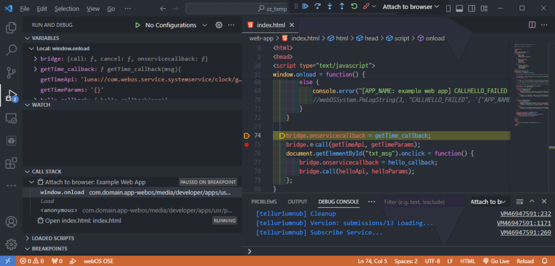The image size is (555, 266).
Task: Open the Attach to browser session dropdown
Action: (x=410, y=7)
